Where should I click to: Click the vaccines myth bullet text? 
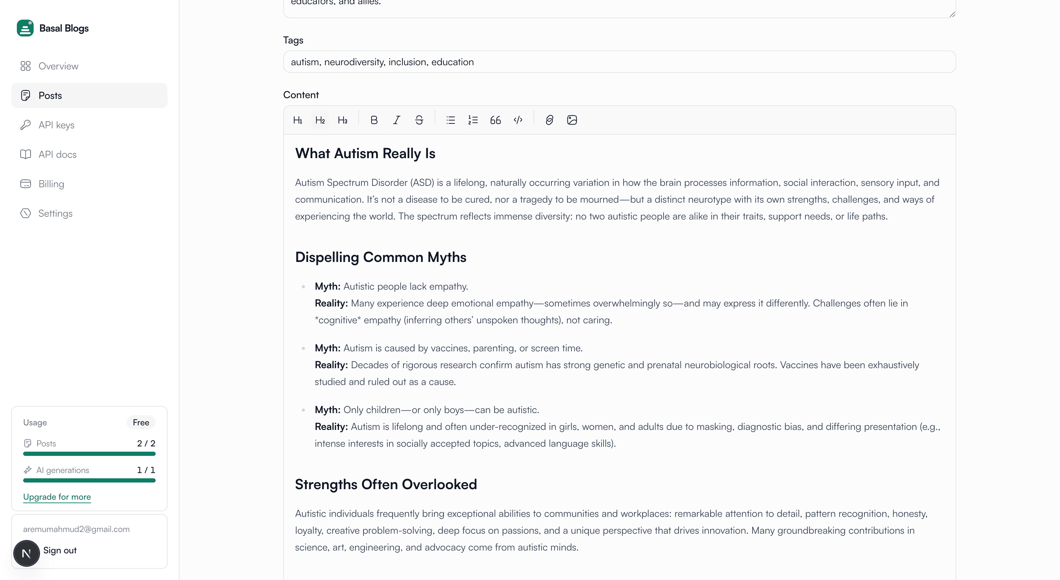coord(449,348)
